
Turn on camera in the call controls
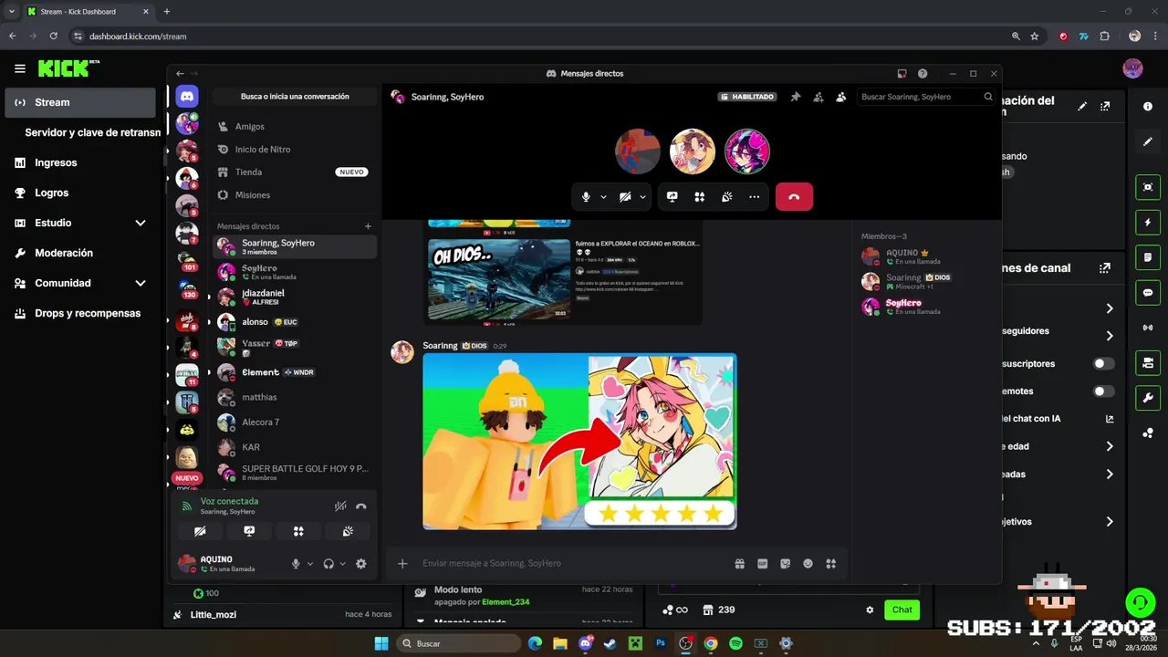[625, 196]
